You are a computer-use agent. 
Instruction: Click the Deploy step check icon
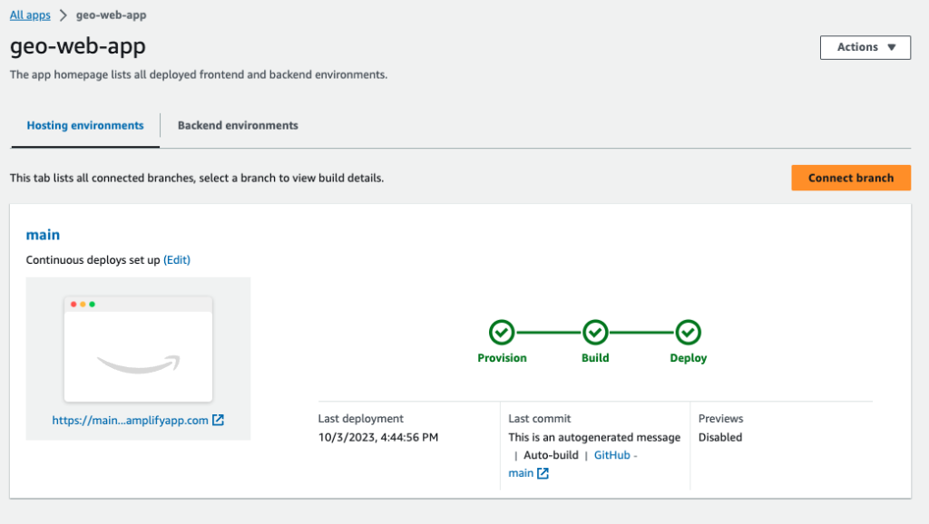click(688, 332)
